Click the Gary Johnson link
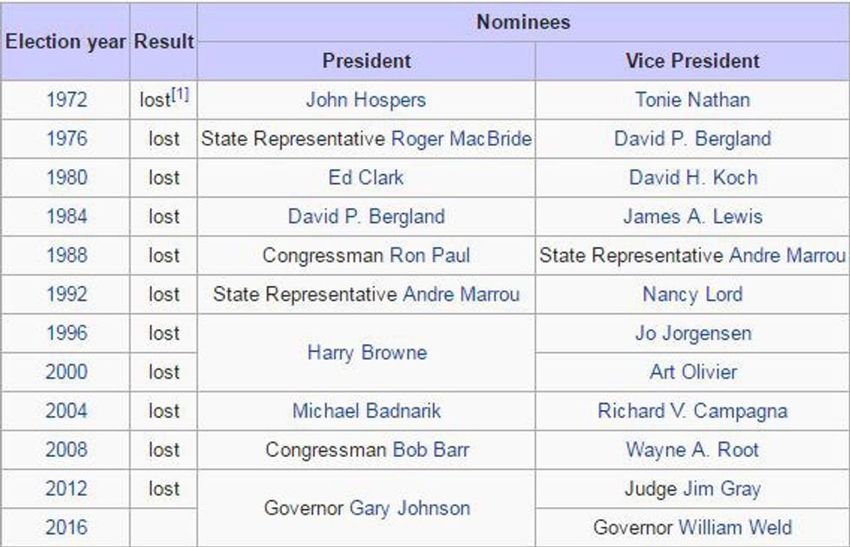This screenshot has width=850, height=547. click(409, 508)
